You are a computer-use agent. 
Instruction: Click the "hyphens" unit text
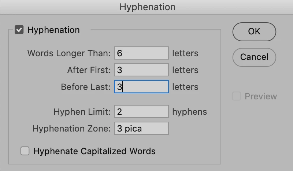point(189,112)
